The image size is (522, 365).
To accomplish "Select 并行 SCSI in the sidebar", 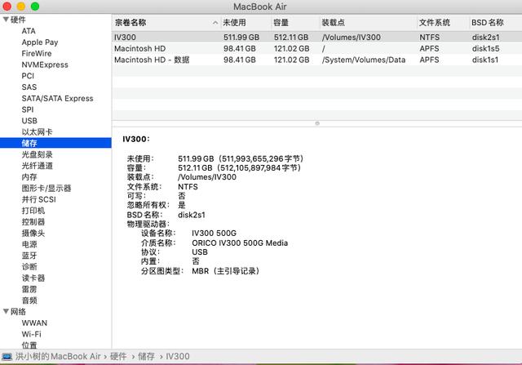I will (38, 199).
